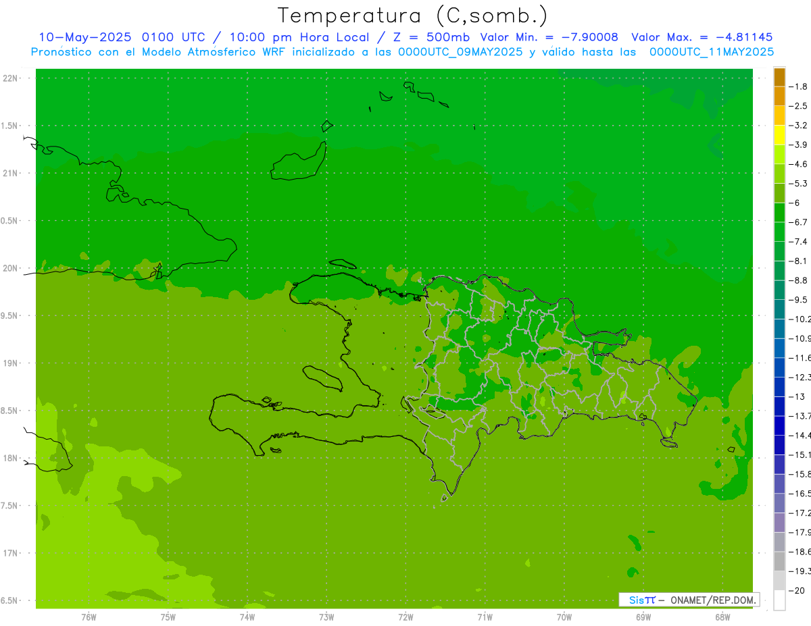Click the '-14.4' color bar label

point(799,436)
